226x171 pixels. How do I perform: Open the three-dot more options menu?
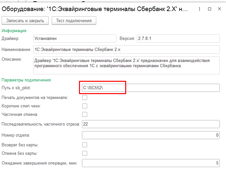199,9
